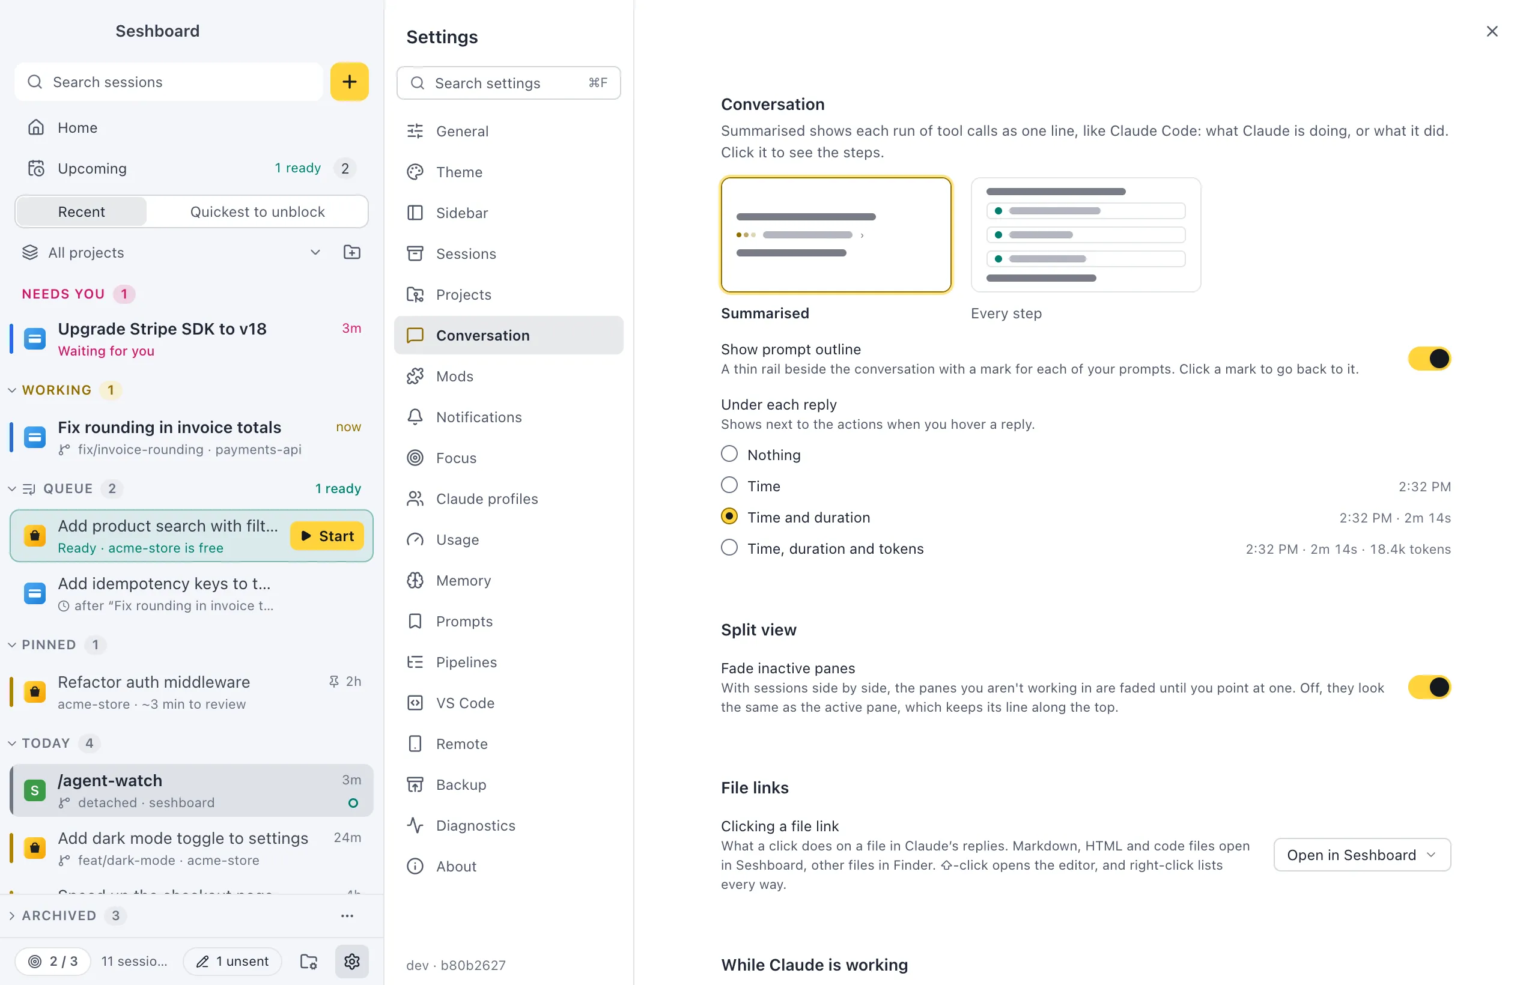Choose the Summarised conversation thumbnail

point(836,235)
